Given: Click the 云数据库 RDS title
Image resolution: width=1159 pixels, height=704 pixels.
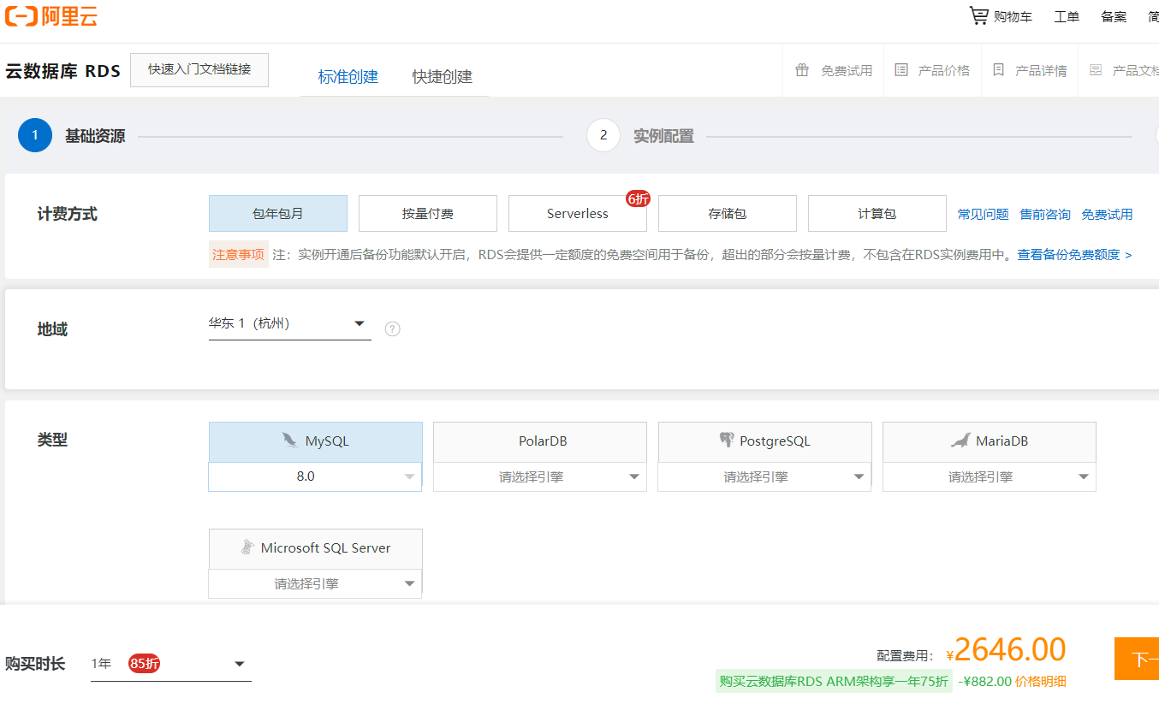Looking at the screenshot, I should [63, 71].
